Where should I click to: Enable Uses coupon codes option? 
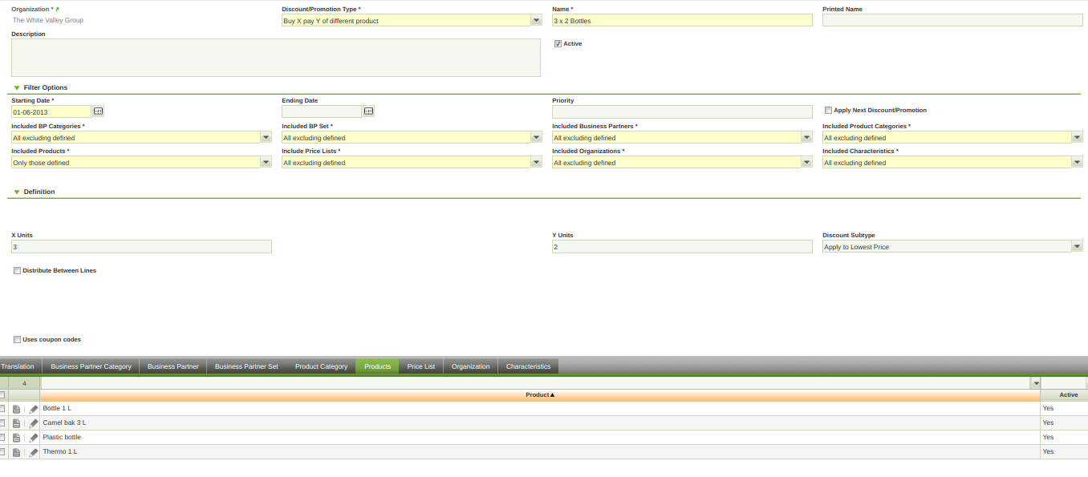pos(17,340)
